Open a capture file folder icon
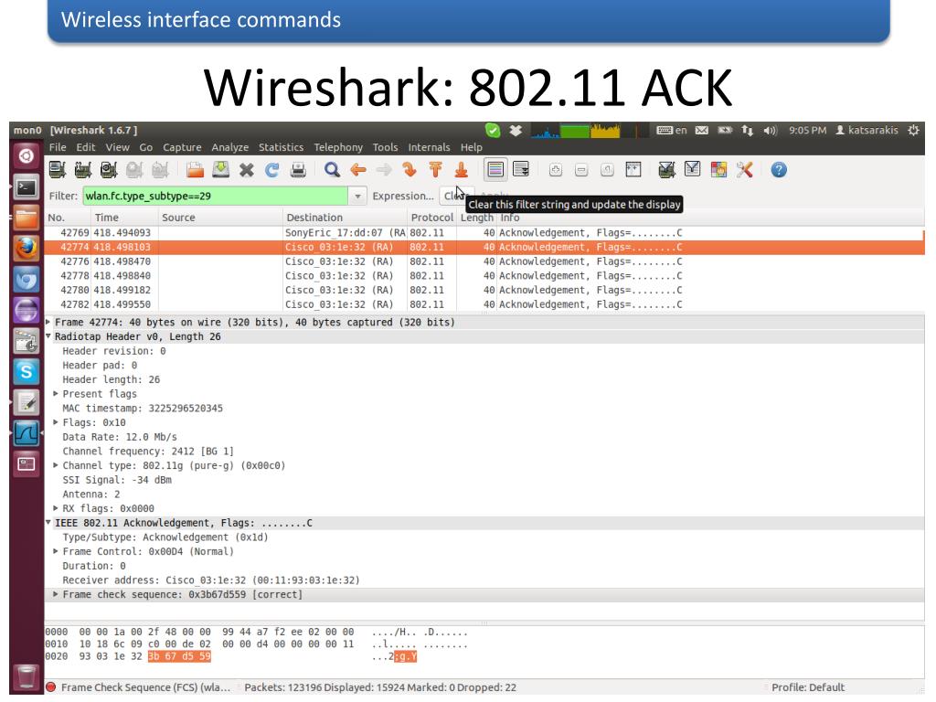Viewport: 936px width, 702px height. pos(195,170)
